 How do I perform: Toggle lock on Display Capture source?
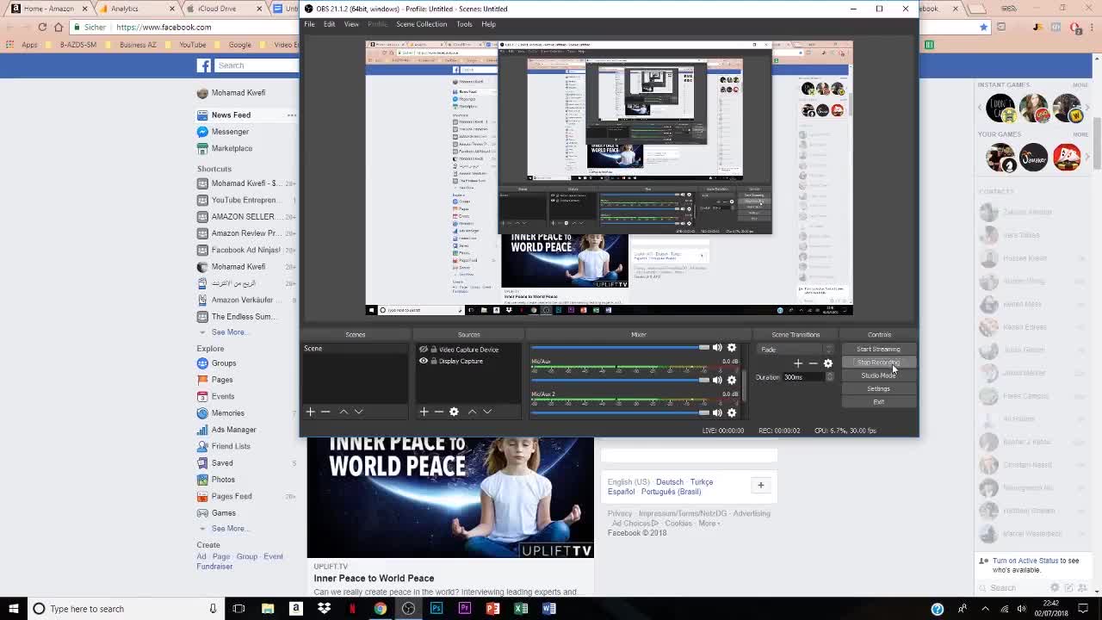(433, 361)
